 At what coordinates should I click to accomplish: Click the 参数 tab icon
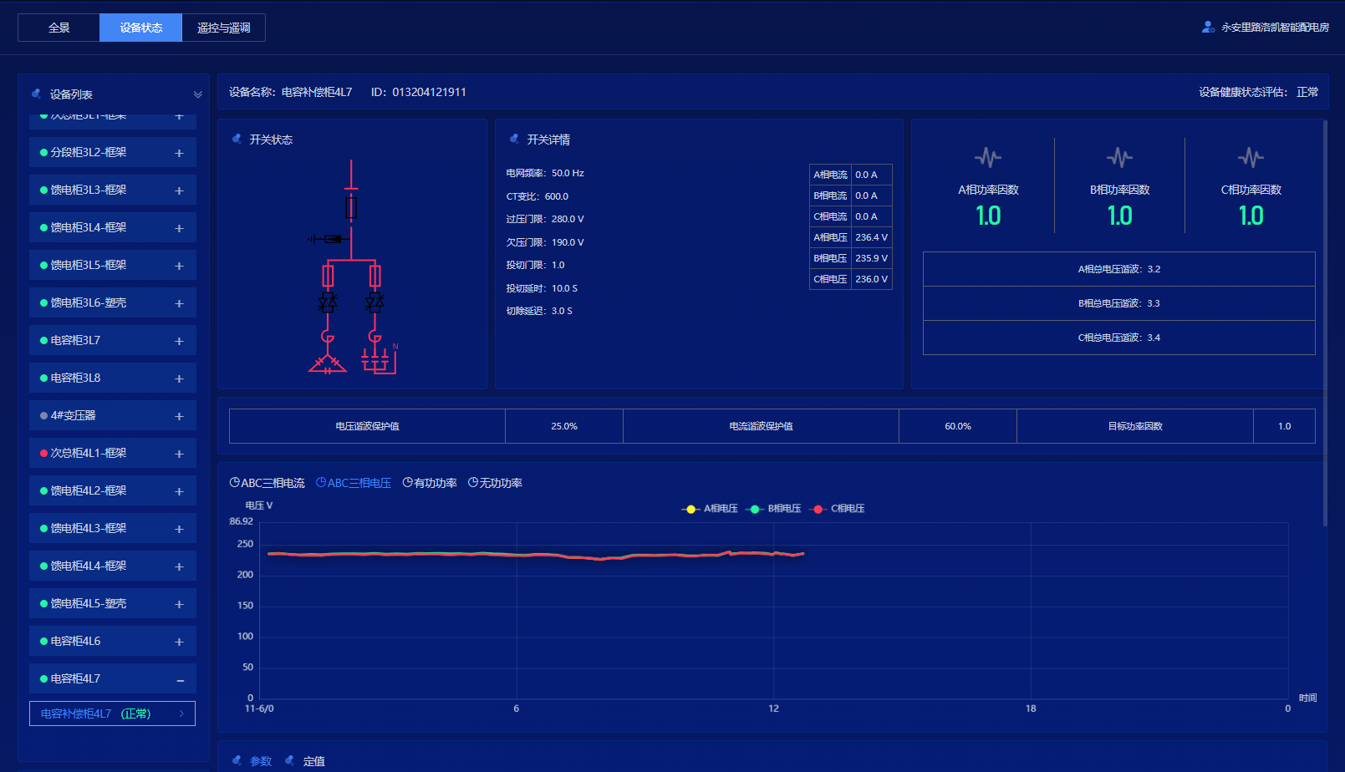point(237,760)
